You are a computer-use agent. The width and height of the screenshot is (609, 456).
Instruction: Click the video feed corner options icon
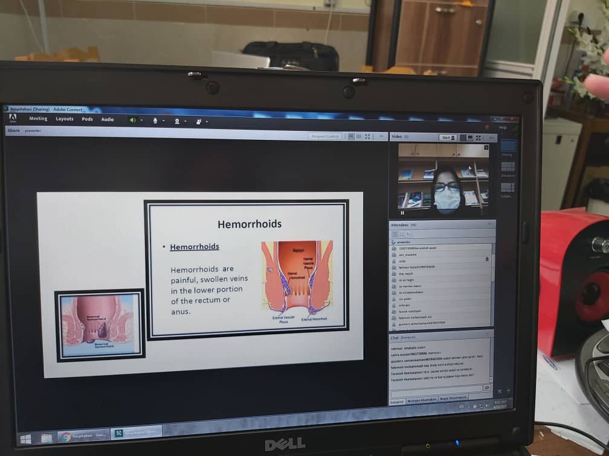486,147
